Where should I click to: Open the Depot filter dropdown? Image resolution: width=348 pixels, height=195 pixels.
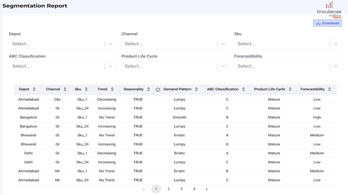(110, 44)
